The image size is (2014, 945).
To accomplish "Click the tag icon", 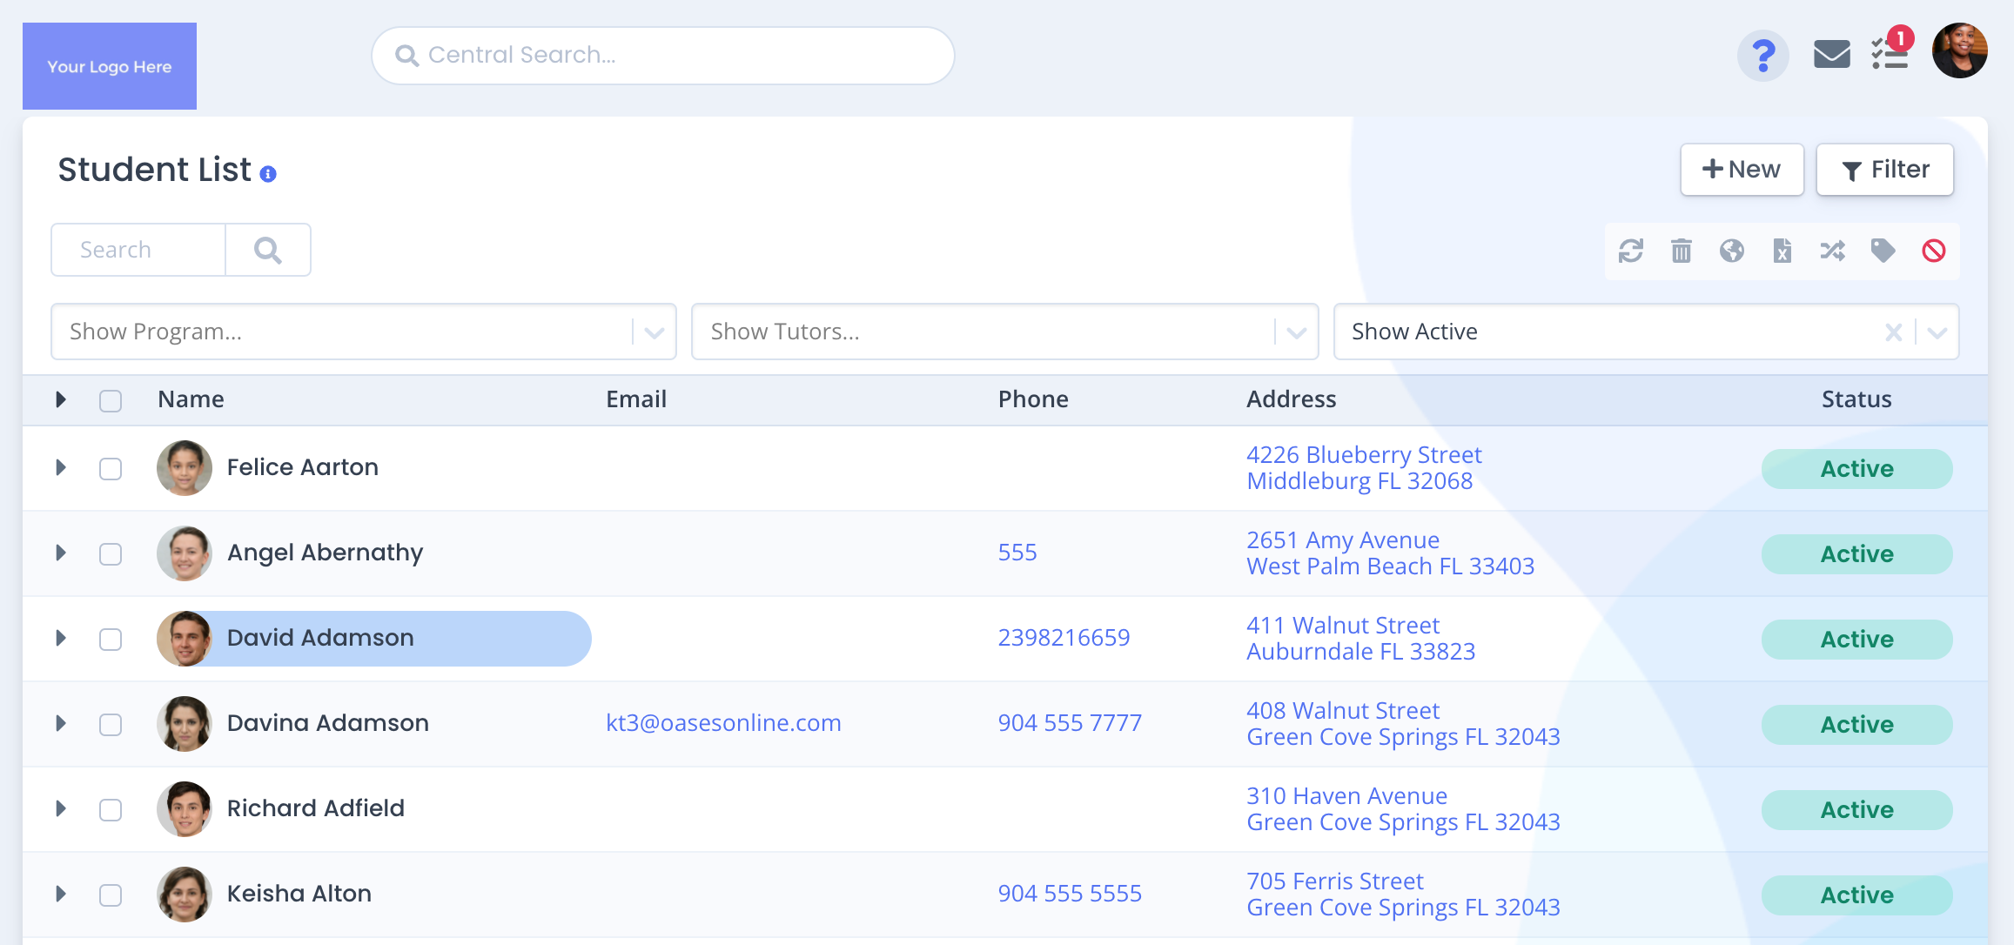I will pos(1883,251).
